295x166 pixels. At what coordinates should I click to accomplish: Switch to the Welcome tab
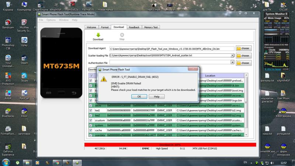tap(91, 27)
